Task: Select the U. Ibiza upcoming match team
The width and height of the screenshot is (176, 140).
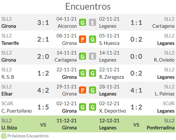Action: [x=9, y=128]
